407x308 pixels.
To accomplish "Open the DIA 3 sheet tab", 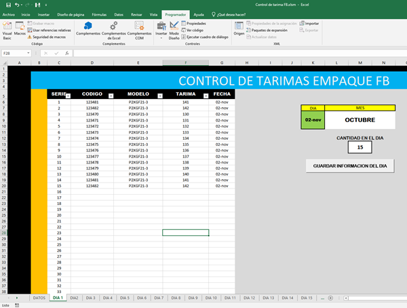I will click(x=91, y=298).
